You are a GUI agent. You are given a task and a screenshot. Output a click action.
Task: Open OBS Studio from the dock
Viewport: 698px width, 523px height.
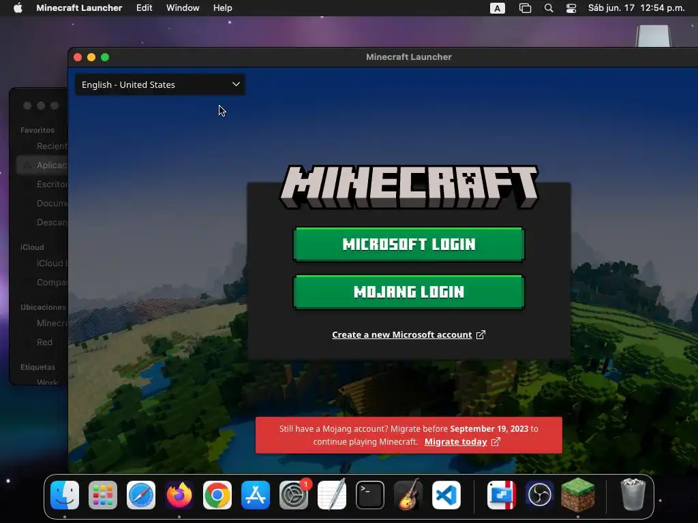coord(540,495)
